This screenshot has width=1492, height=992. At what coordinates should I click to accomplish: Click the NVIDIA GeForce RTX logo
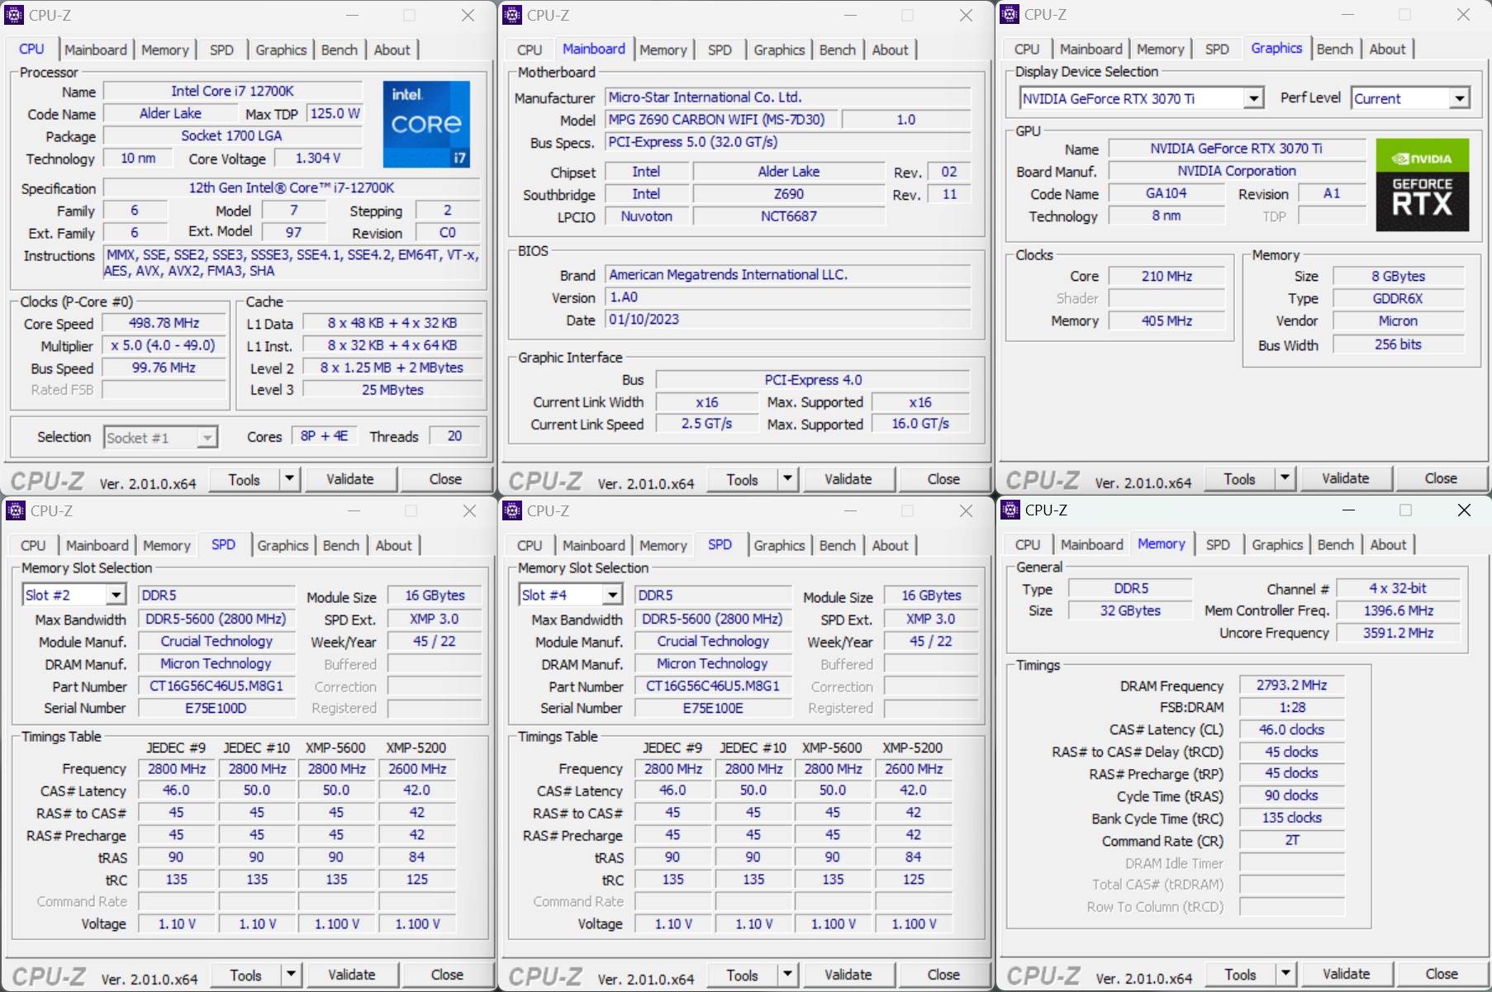click(x=1422, y=185)
